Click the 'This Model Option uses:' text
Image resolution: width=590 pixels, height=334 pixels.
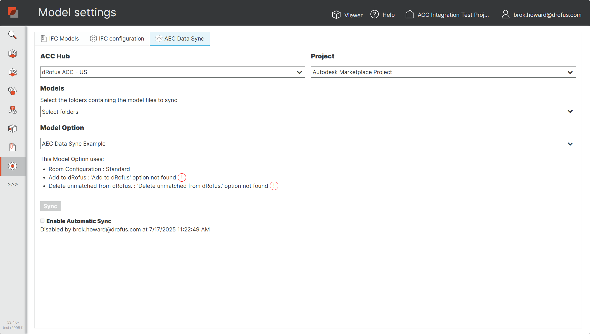pos(72,159)
